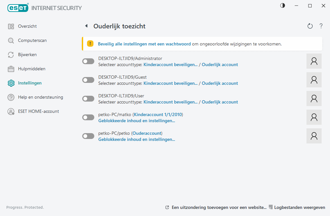The image size is (330, 216).
Task: Click Een uitzondering toevoegen voor een website
Action: point(219,207)
